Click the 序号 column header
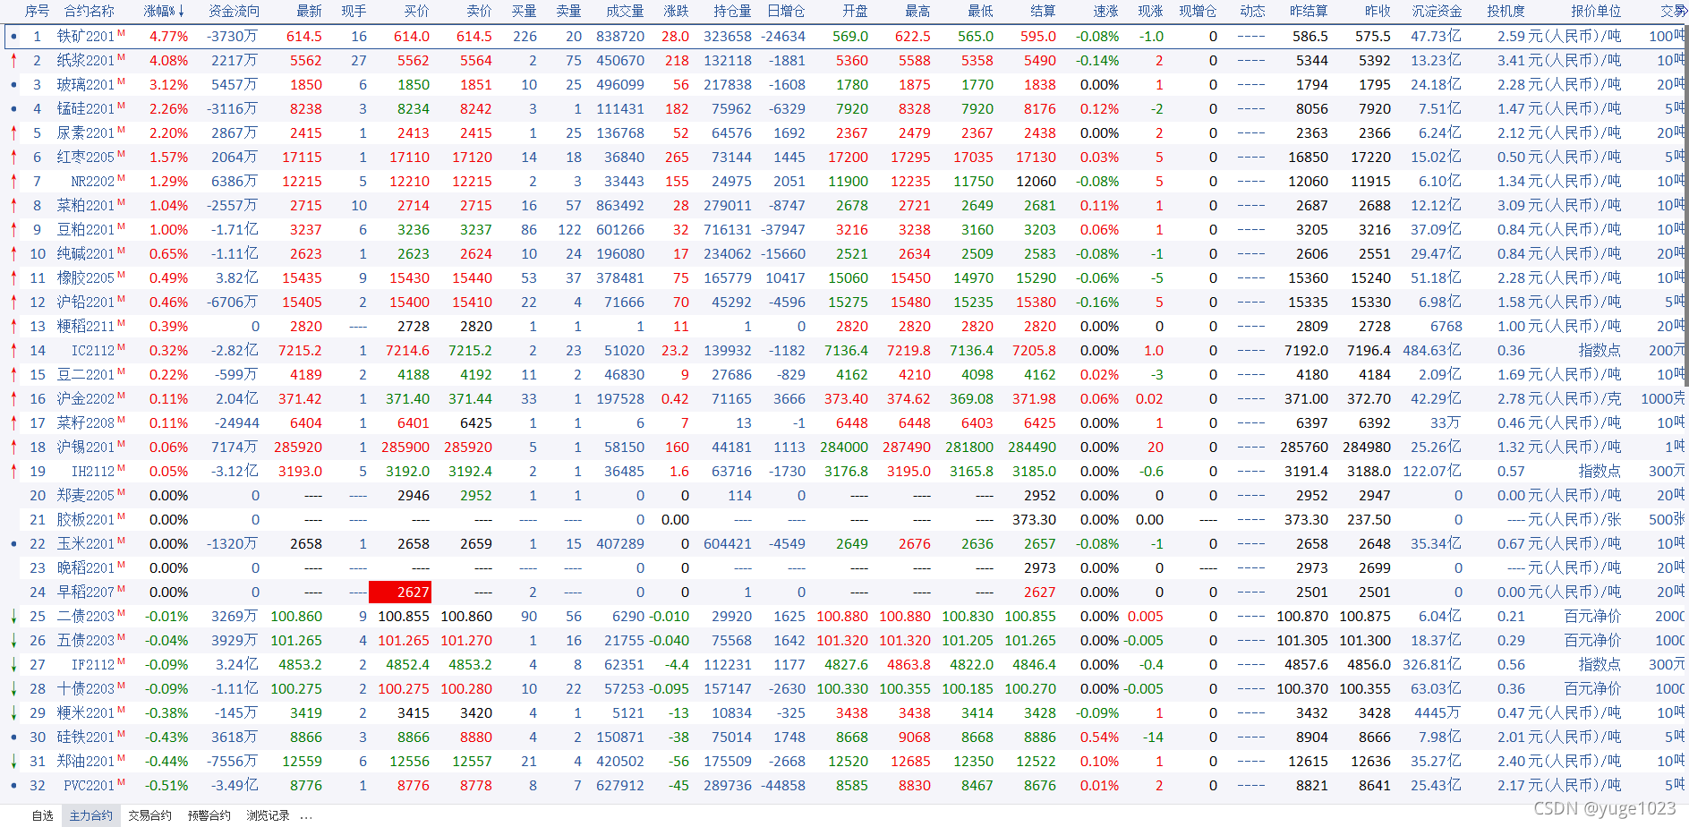 tap(37, 11)
